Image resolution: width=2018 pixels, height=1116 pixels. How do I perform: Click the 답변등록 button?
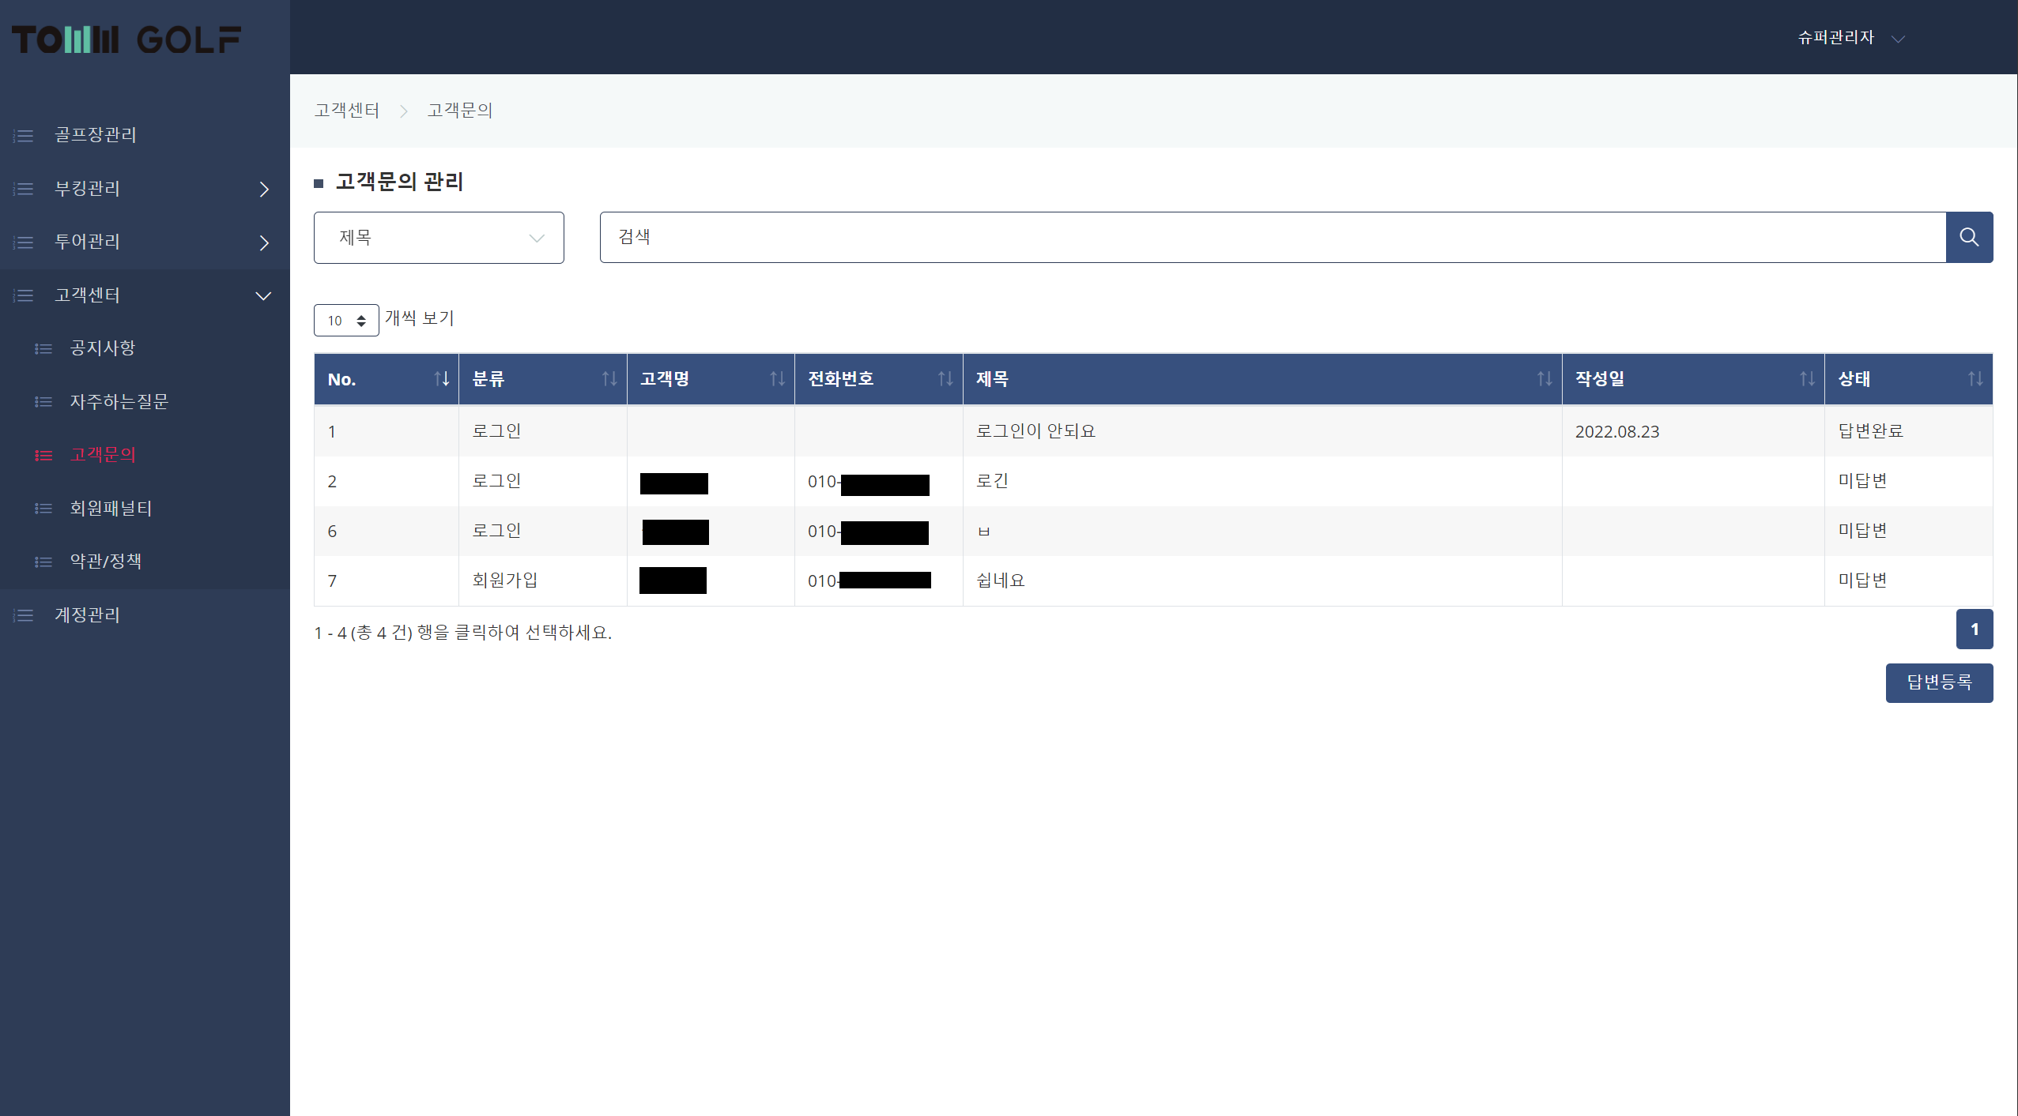(1938, 682)
